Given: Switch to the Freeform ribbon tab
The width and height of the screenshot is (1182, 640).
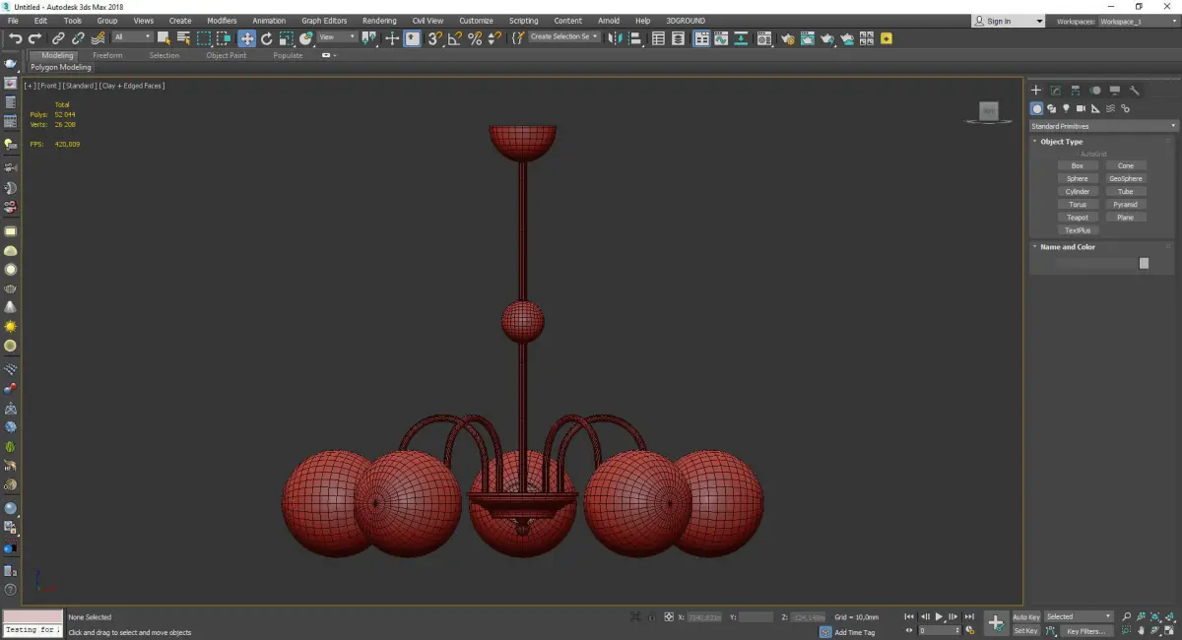Looking at the screenshot, I should point(107,55).
